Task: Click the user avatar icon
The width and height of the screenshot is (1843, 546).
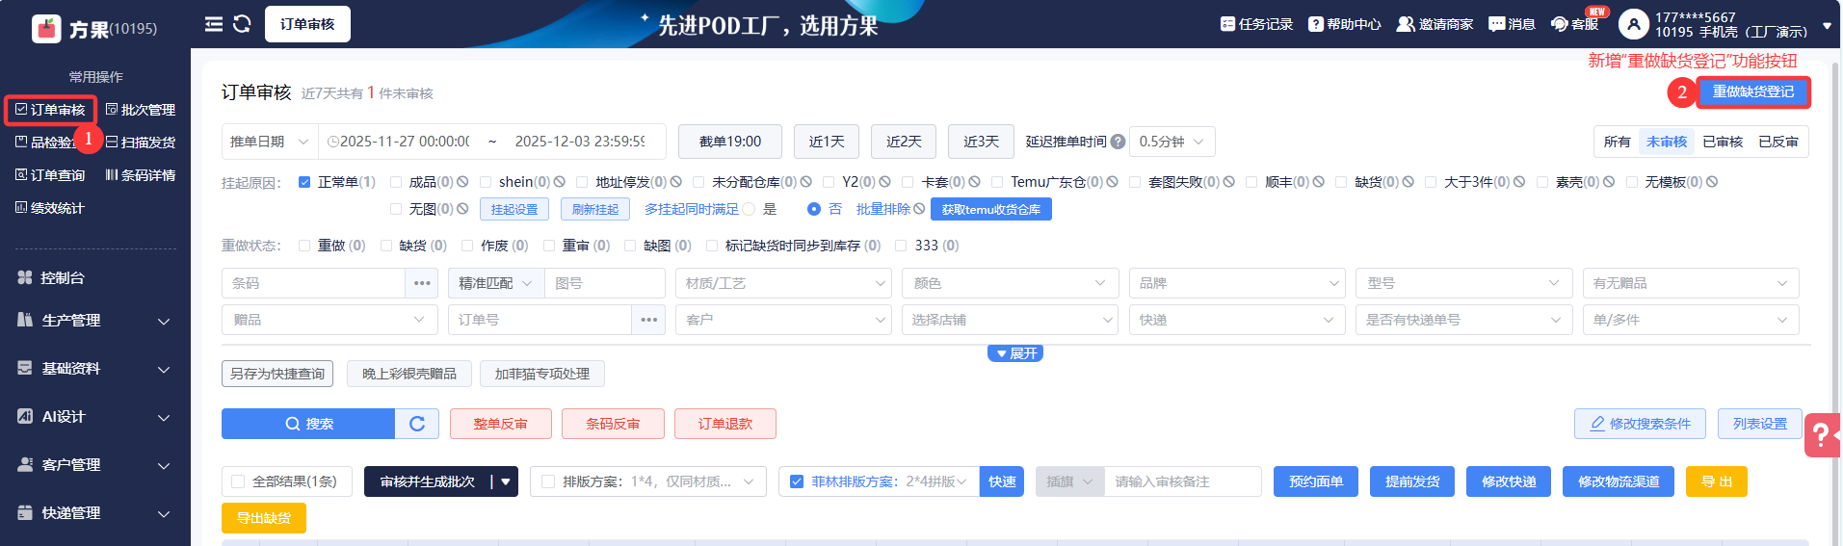Action: [x=1633, y=24]
